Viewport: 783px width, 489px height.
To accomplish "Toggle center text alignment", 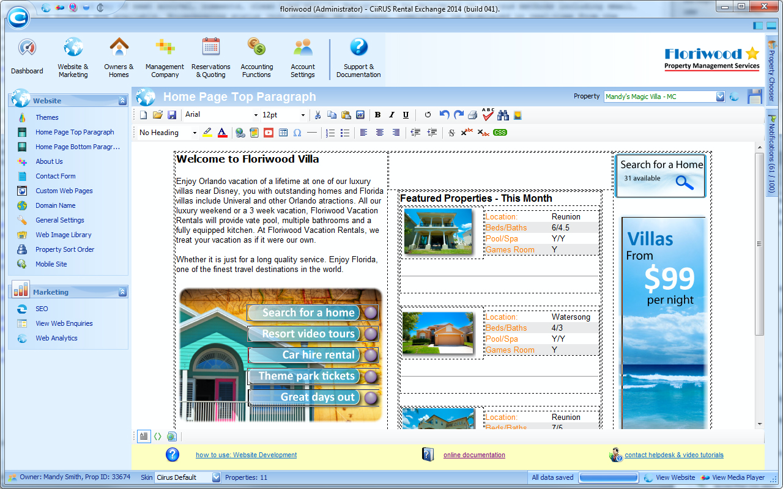I will (x=380, y=133).
